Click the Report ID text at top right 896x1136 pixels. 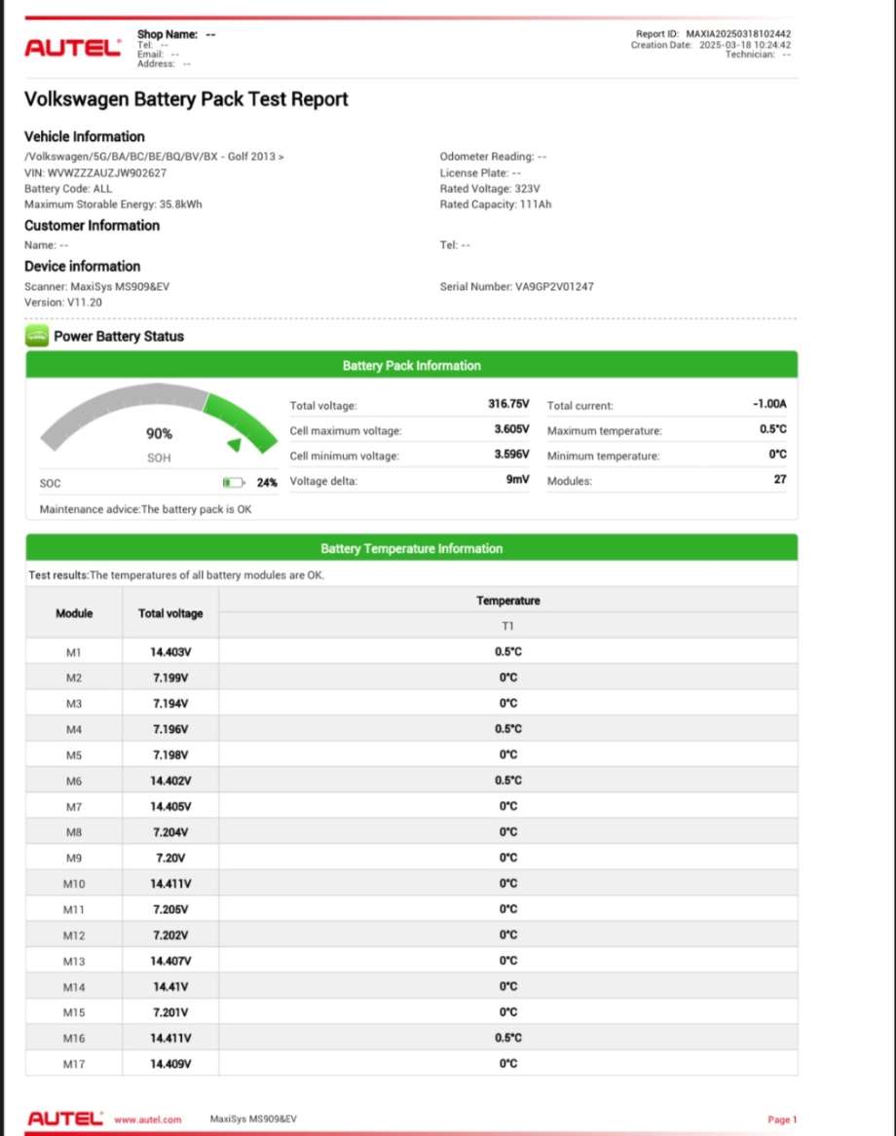click(713, 34)
